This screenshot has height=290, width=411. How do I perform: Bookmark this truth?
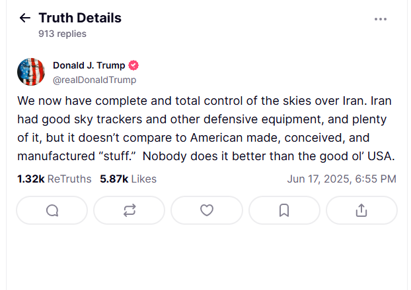click(x=284, y=210)
